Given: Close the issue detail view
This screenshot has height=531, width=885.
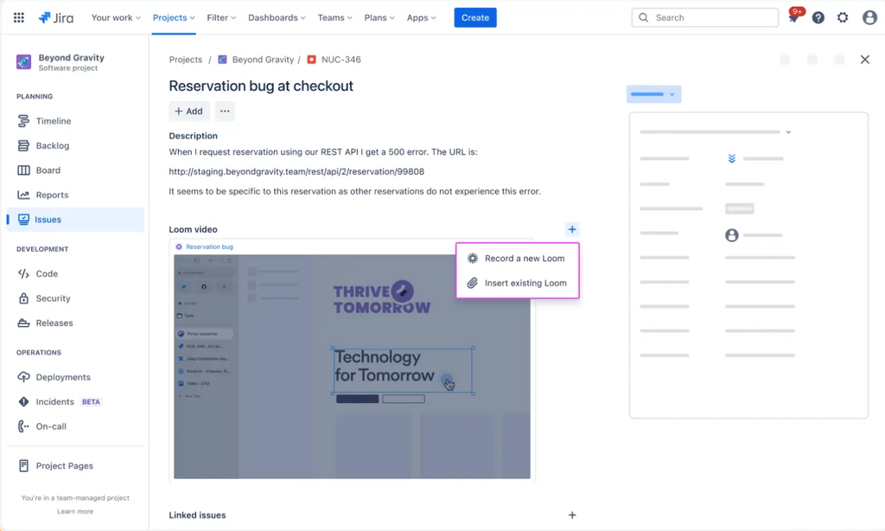Looking at the screenshot, I should 864,60.
